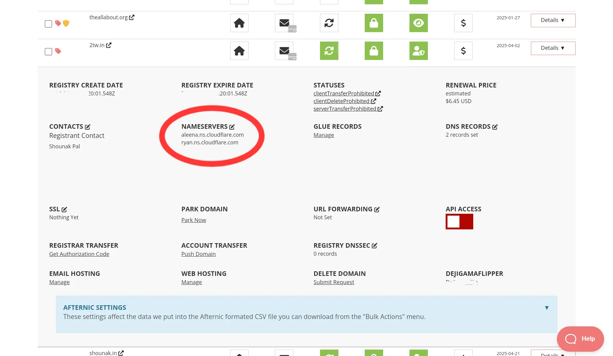Toggle the checkbox for 2tw.in domain
Image resolution: width=613 pixels, height=356 pixels.
(48, 51)
